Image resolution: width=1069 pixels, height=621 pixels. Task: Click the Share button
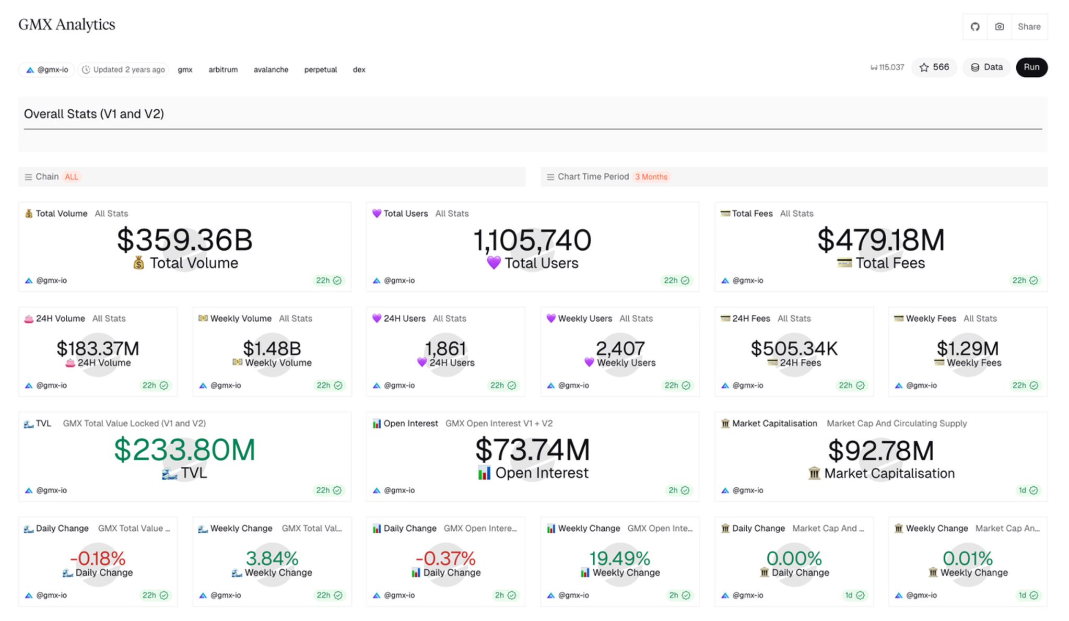coord(1028,27)
